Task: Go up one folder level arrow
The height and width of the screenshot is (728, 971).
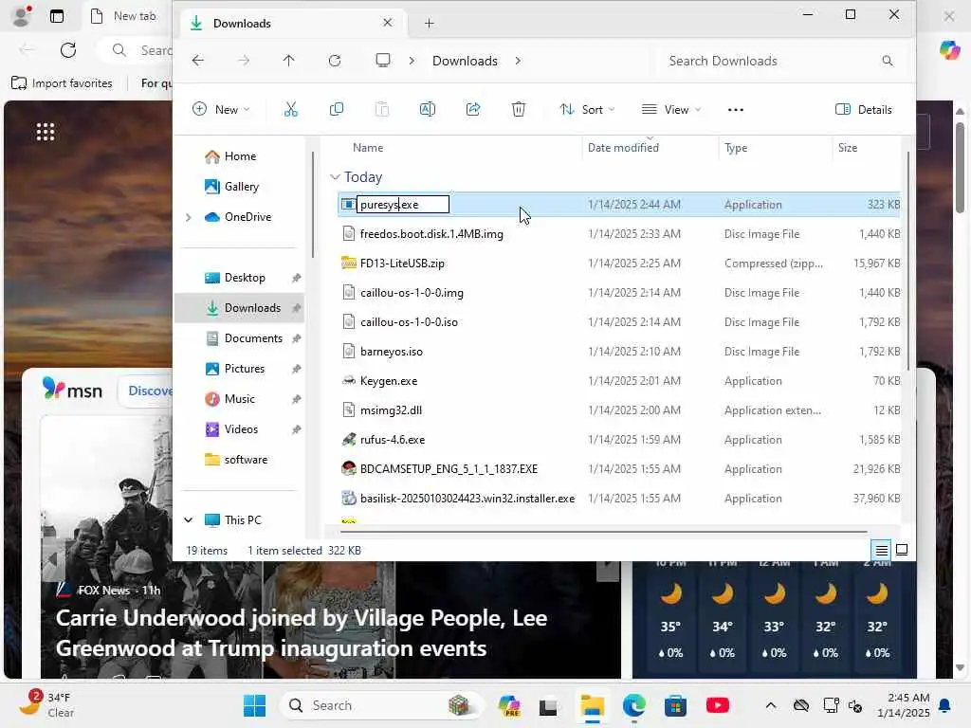Action: coord(288,61)
